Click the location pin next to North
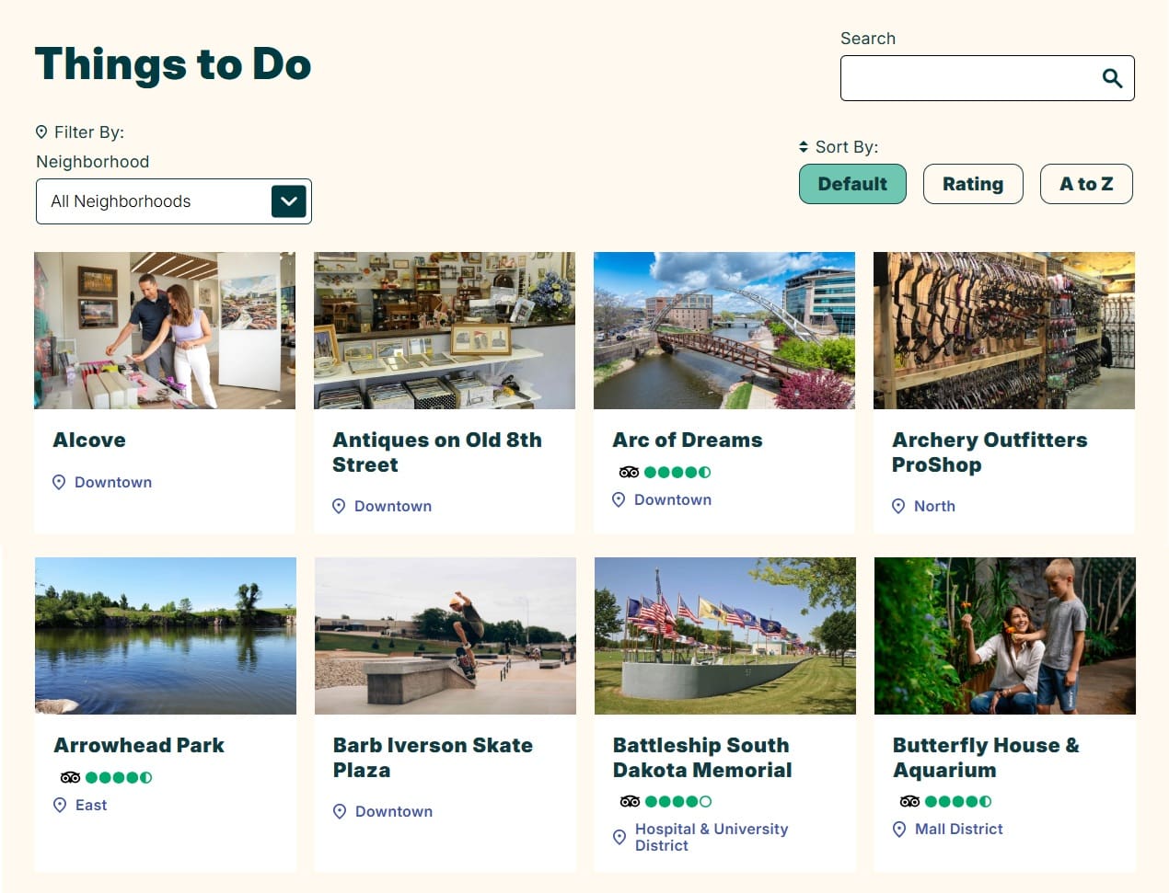This screenshot has height=893, width=1169. 898,507
